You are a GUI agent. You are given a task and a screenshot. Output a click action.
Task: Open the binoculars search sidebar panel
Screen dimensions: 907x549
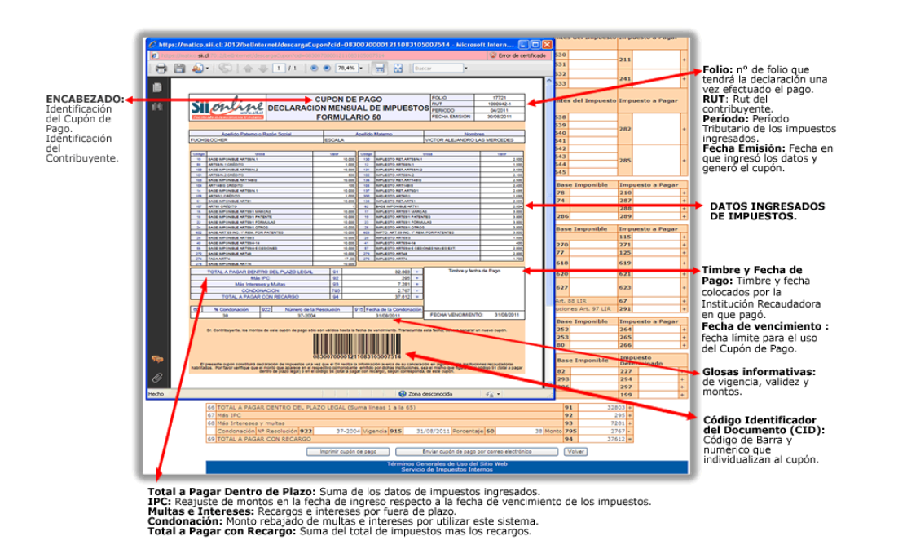click(x=156, y=107)
